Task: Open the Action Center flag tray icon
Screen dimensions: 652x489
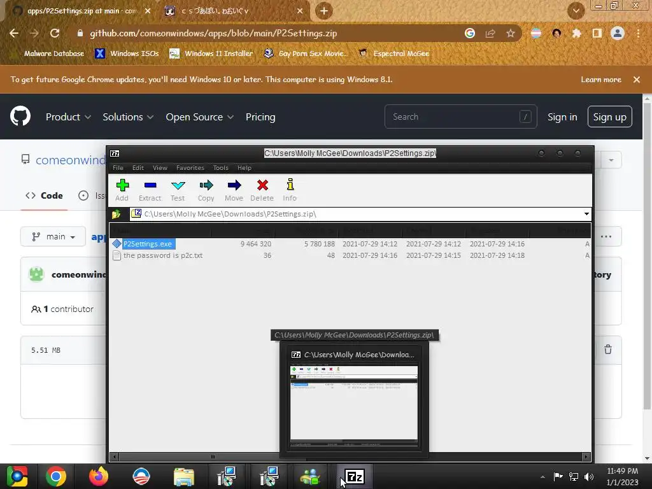Action: click(558, 476)
